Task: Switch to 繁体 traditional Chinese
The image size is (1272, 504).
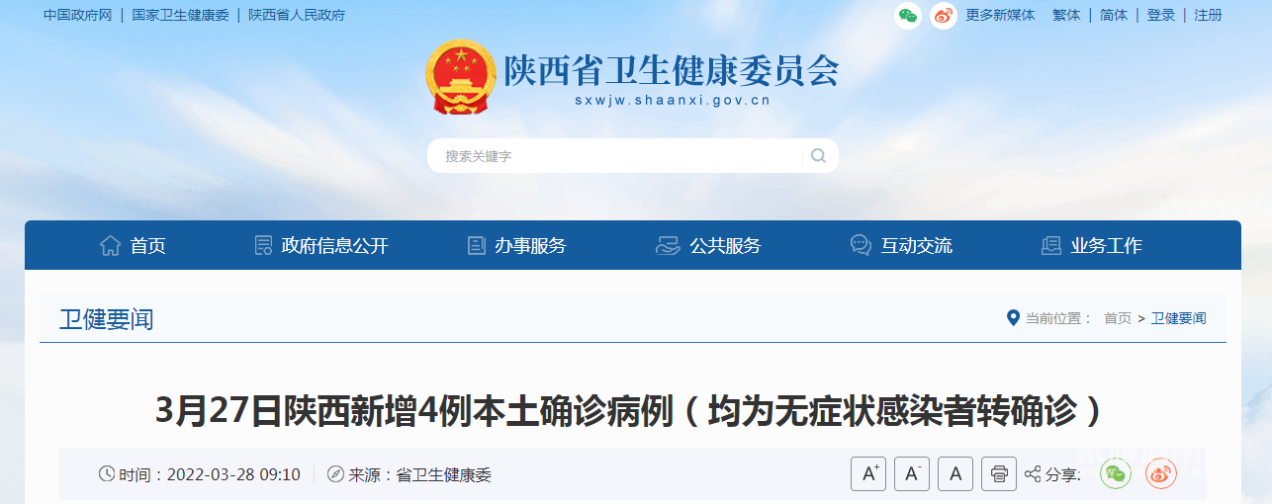Action: pos(1066,15)
